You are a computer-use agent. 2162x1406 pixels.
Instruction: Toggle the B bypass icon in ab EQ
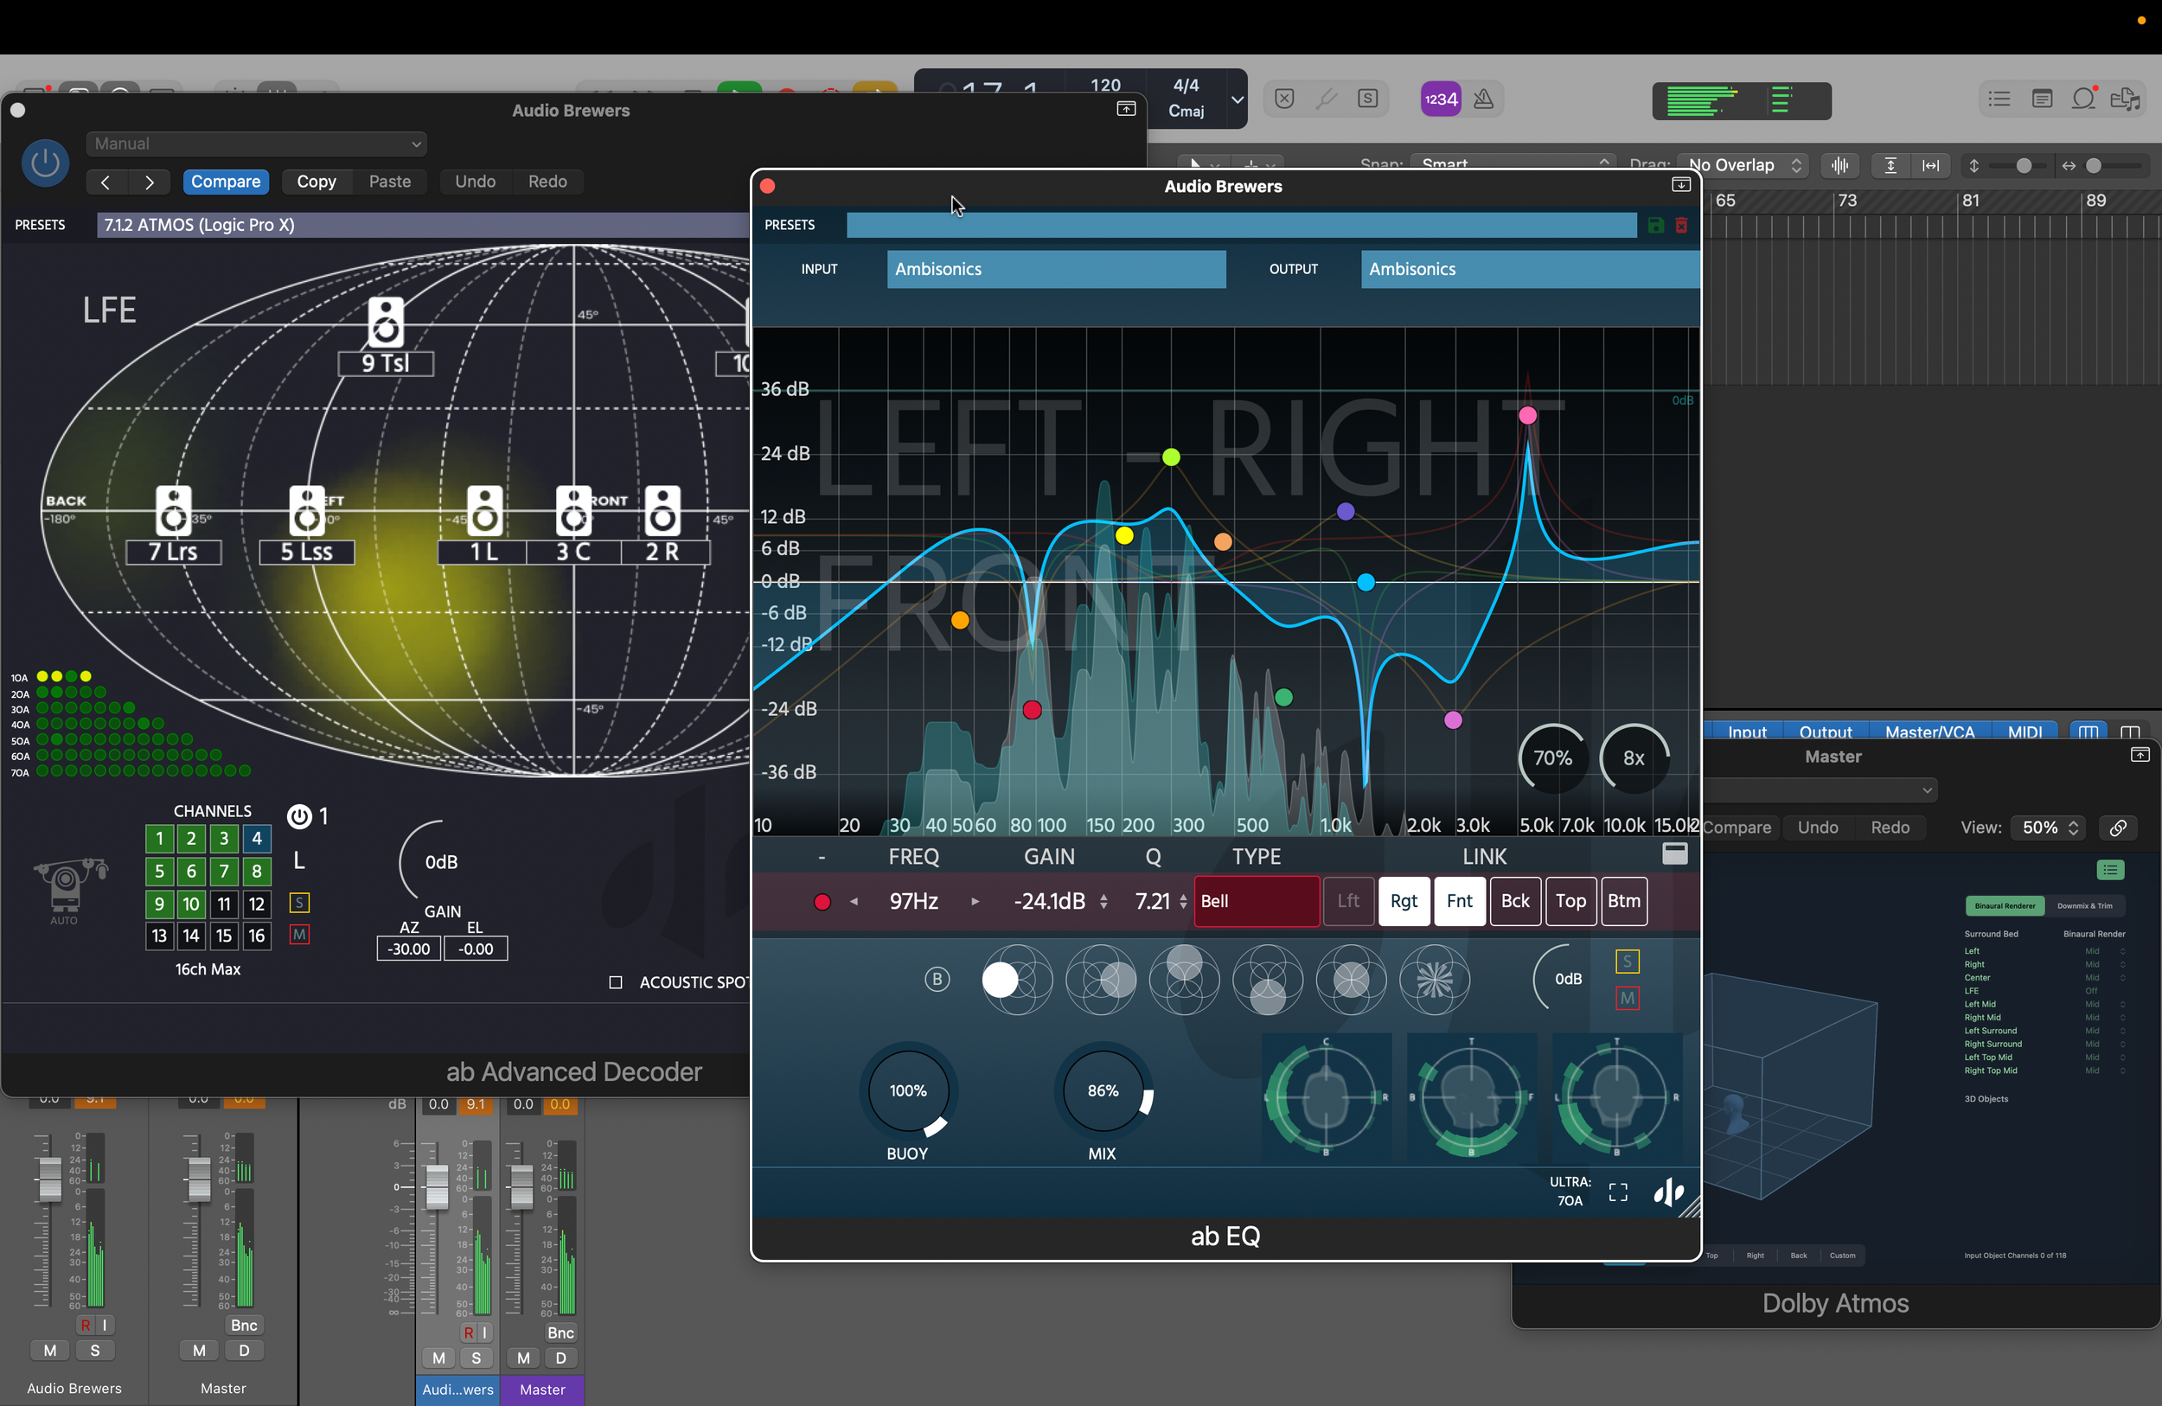point(937,979)
